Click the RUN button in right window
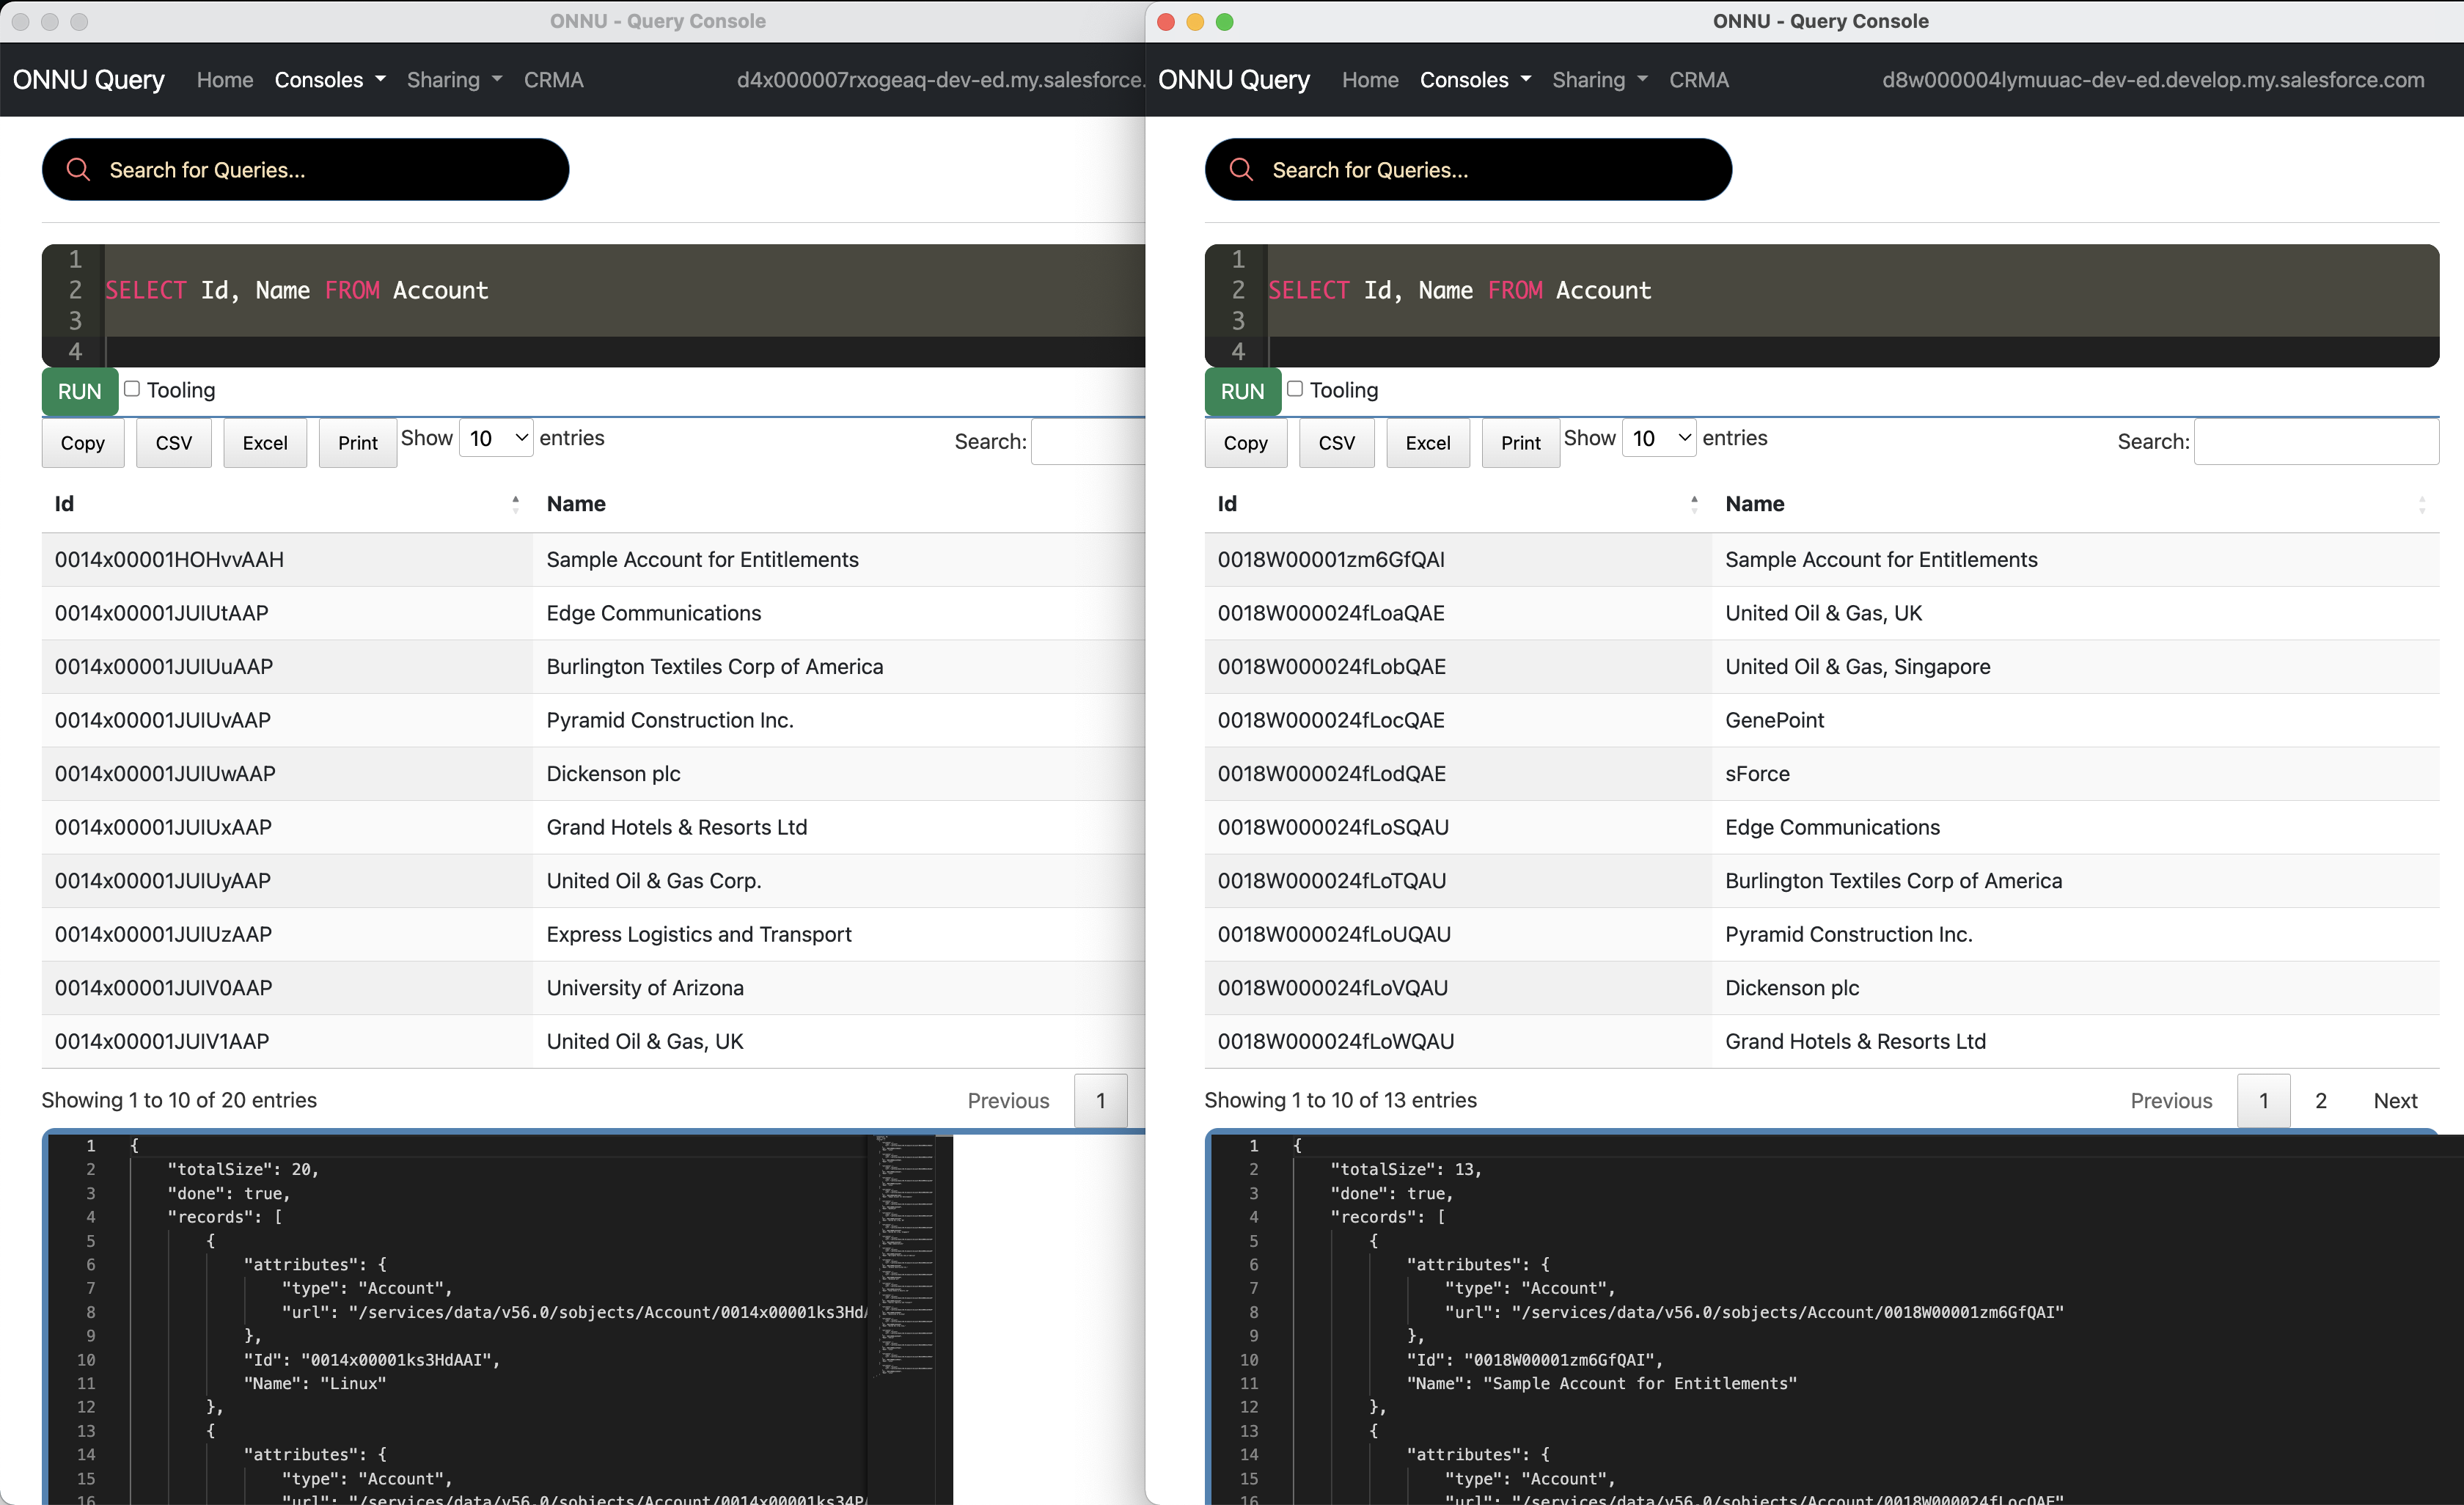 [1243, 391]
